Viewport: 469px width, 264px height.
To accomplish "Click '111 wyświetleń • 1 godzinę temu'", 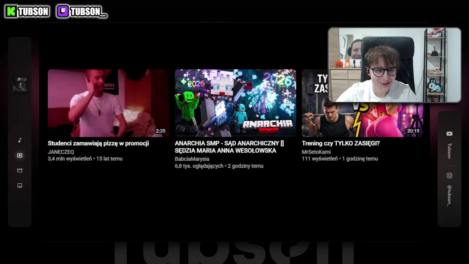I will (340, 159).
